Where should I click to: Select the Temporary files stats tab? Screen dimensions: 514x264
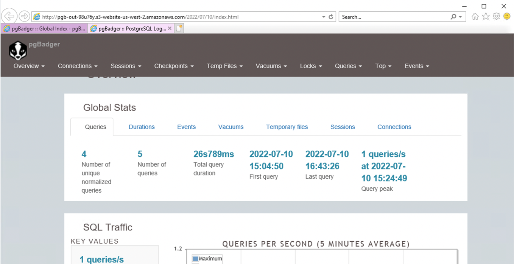click(x=287, y=127)
